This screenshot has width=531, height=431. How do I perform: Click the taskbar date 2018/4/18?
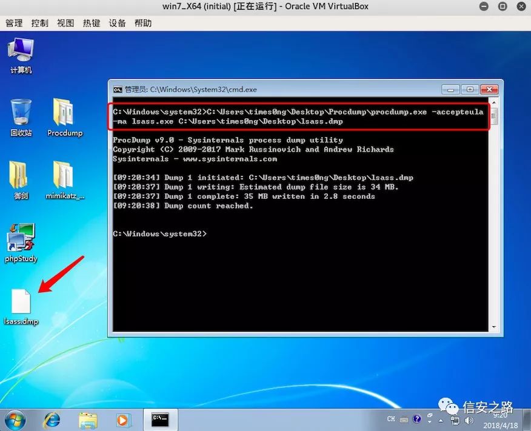[x=501, y=426]
